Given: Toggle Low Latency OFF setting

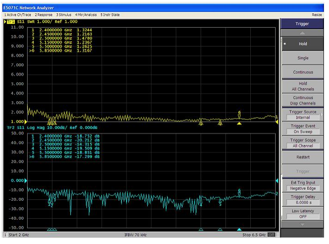Looking at the screenshot, I should click(x=303, y=214).
